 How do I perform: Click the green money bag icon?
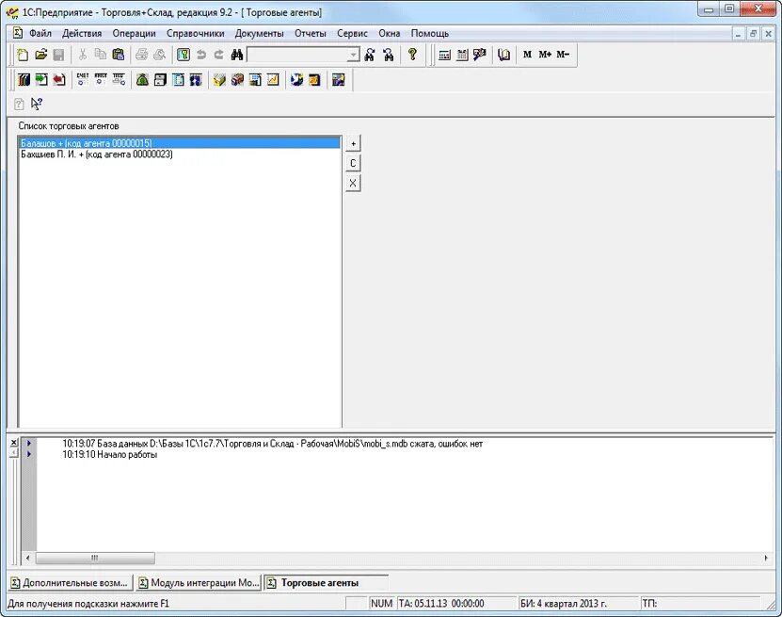(x=142, y=79)
